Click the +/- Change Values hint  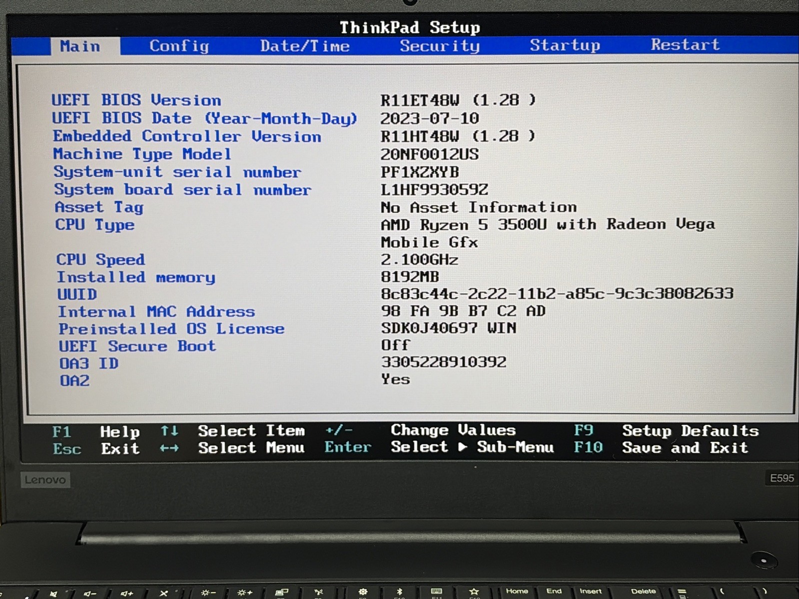[x=420, y=430]
